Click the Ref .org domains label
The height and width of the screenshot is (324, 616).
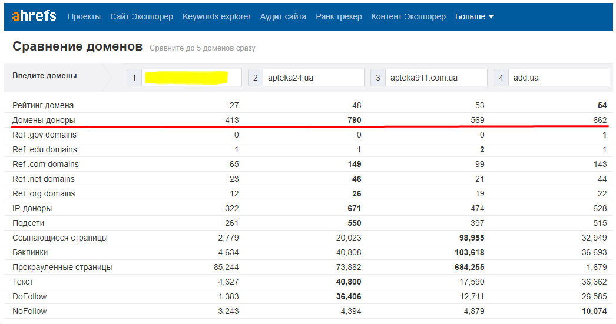[x=44, y=194]
